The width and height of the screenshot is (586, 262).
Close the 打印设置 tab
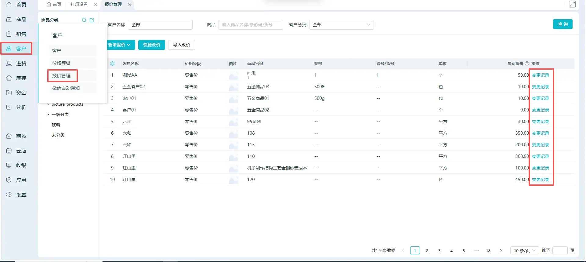tap(96, 5)
